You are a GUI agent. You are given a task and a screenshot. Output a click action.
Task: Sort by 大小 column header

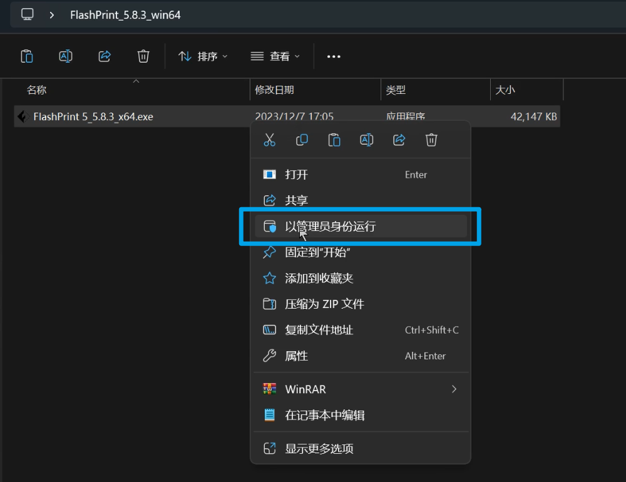505,90
